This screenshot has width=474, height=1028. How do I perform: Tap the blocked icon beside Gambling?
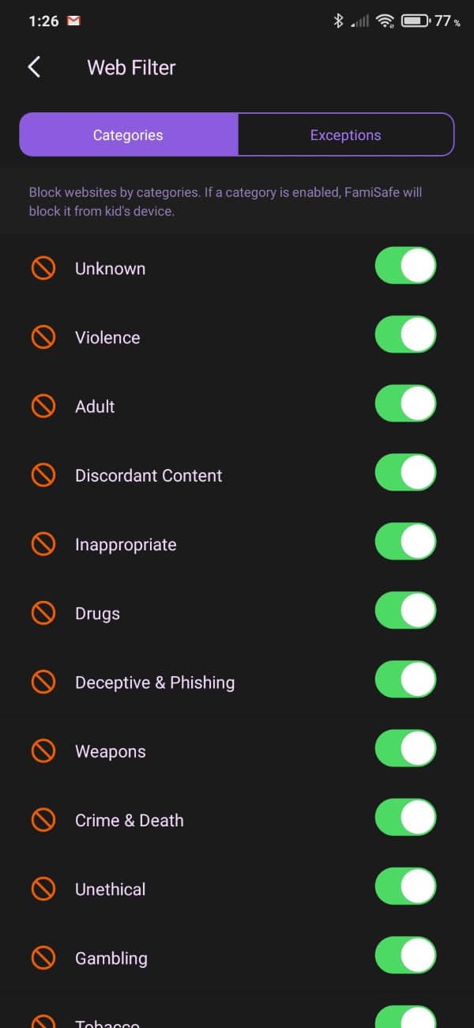pos(43,958)
